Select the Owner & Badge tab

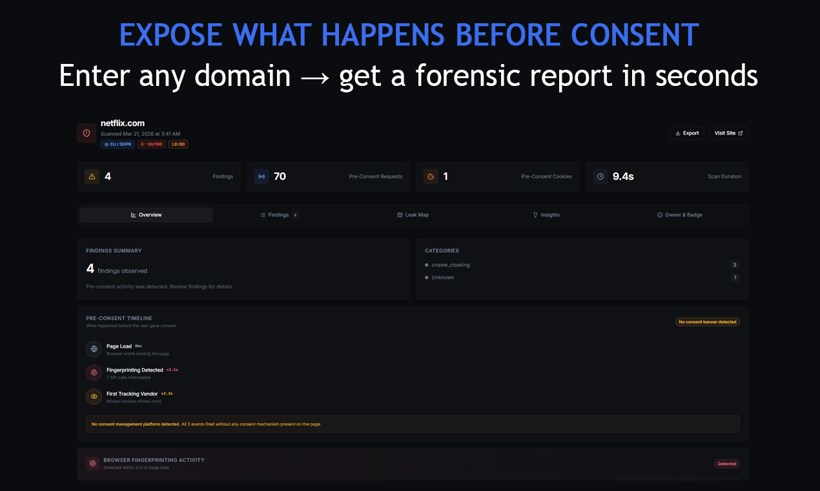click(680, 215)
